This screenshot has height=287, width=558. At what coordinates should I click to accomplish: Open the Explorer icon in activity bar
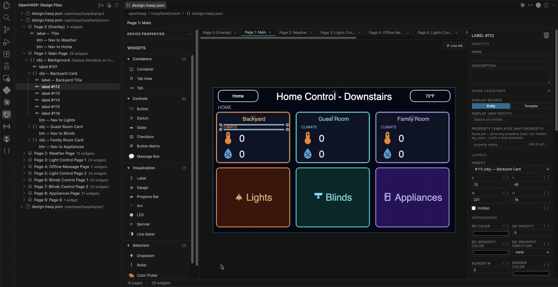(x=7, y=5)
